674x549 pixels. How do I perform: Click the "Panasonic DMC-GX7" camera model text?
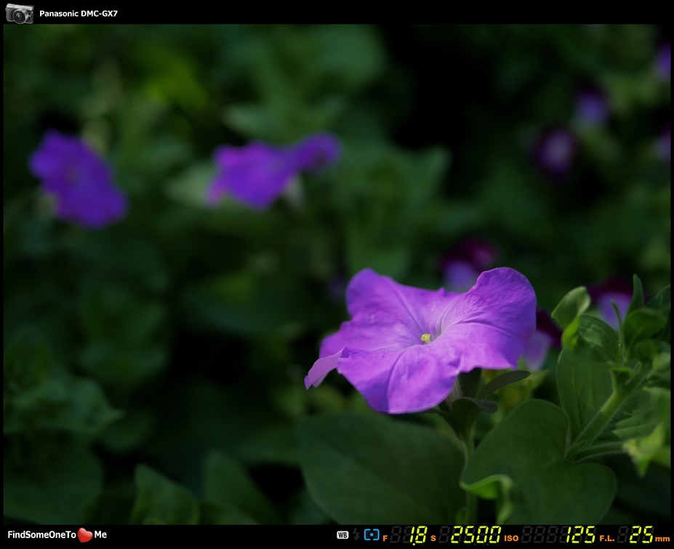[79, 13]
